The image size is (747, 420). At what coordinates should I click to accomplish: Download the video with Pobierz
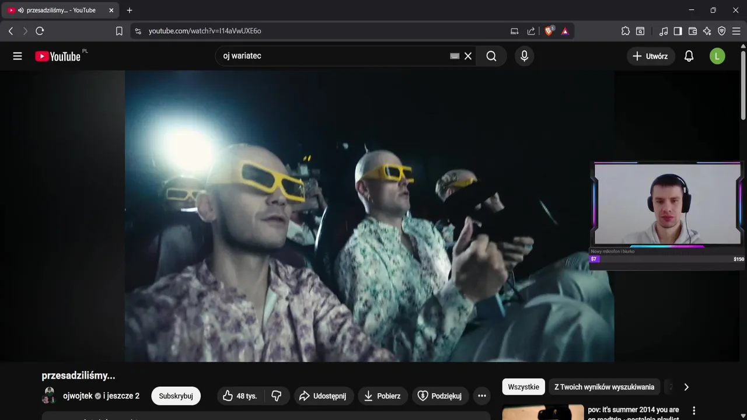point(382,396)
